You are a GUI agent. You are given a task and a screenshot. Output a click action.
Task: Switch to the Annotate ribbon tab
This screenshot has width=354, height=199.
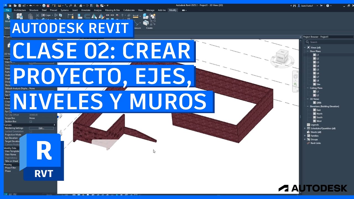[86, 10]
